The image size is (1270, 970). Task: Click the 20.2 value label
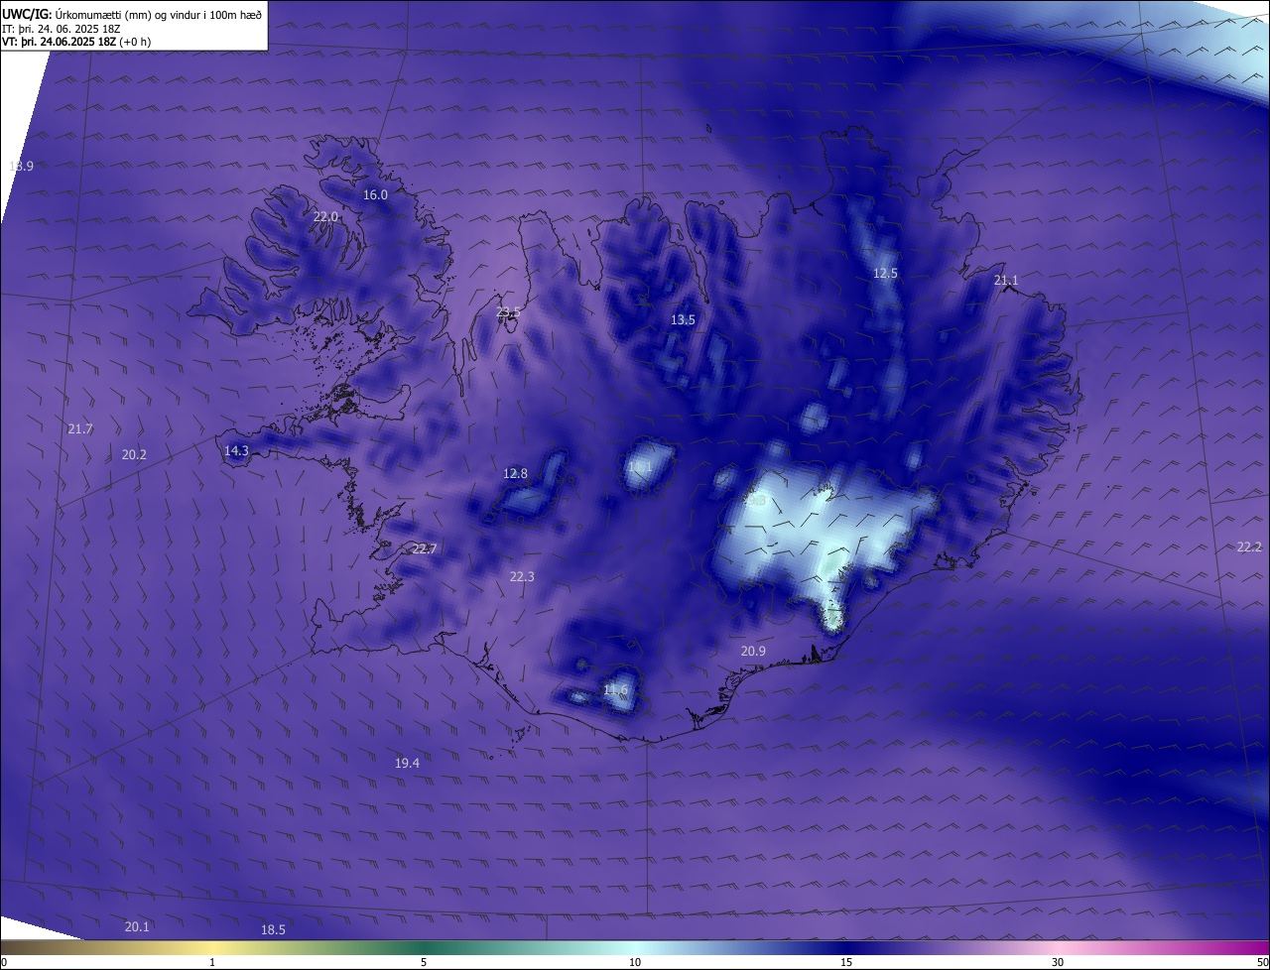tap(134, 455)
